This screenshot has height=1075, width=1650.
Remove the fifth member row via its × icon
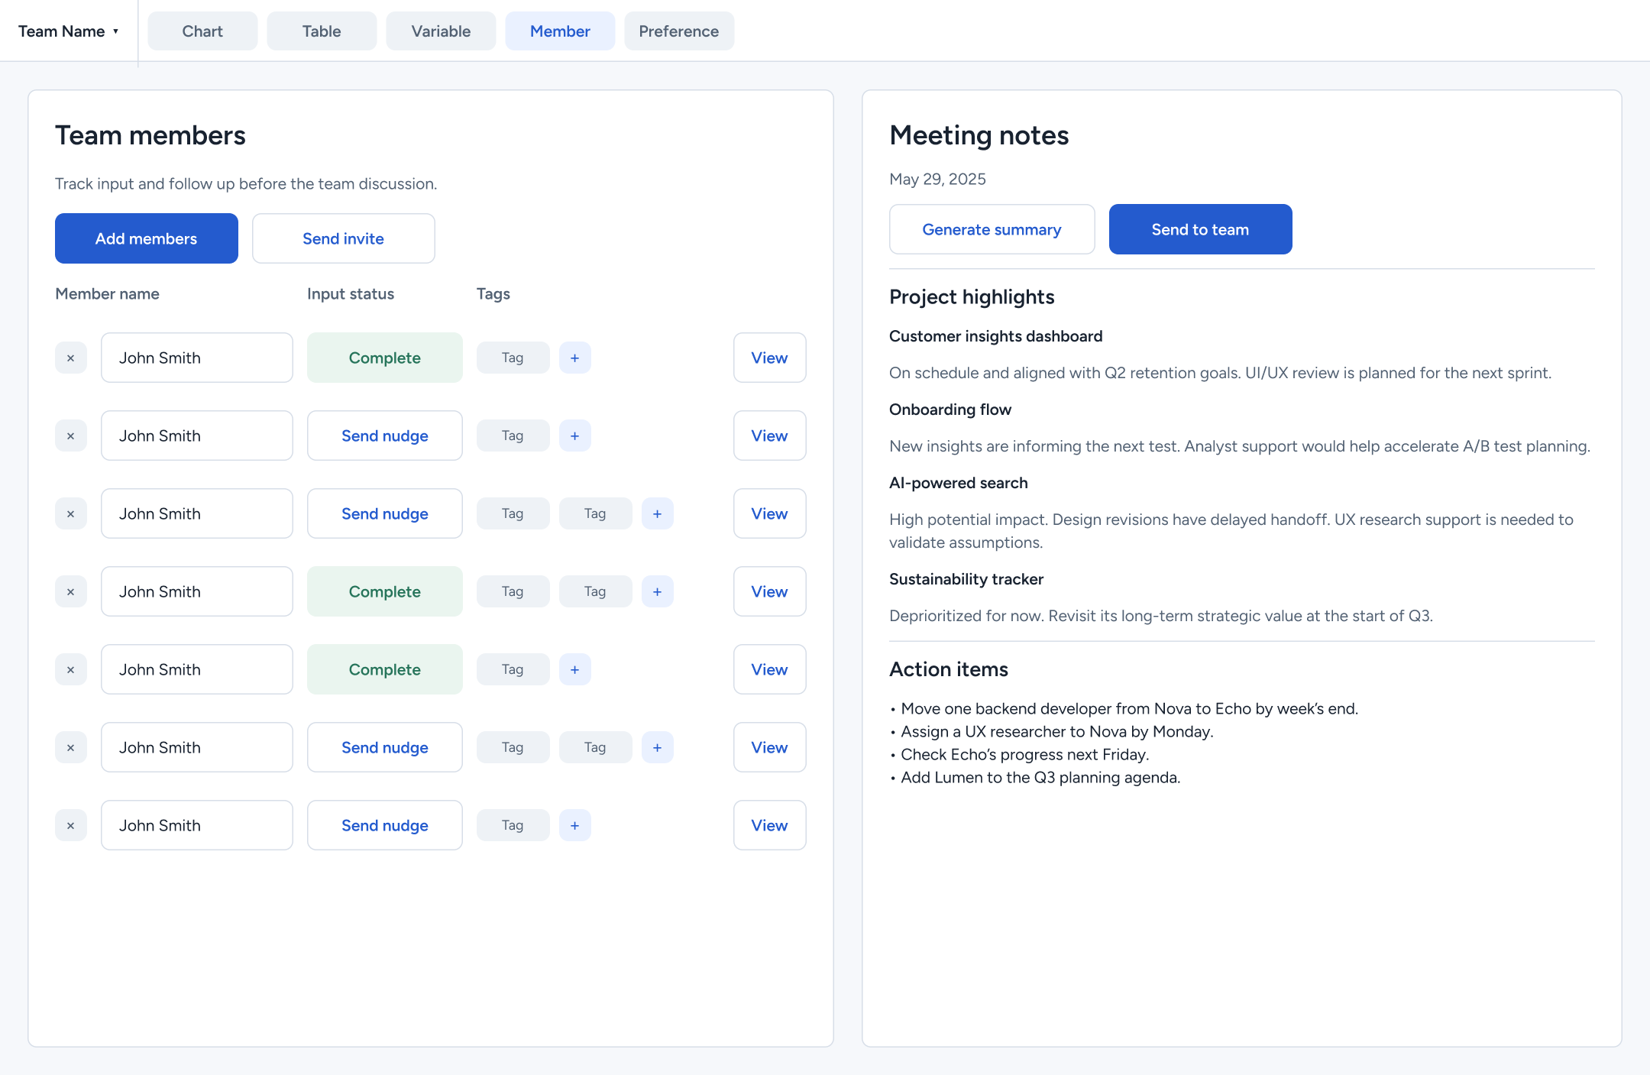71,669
